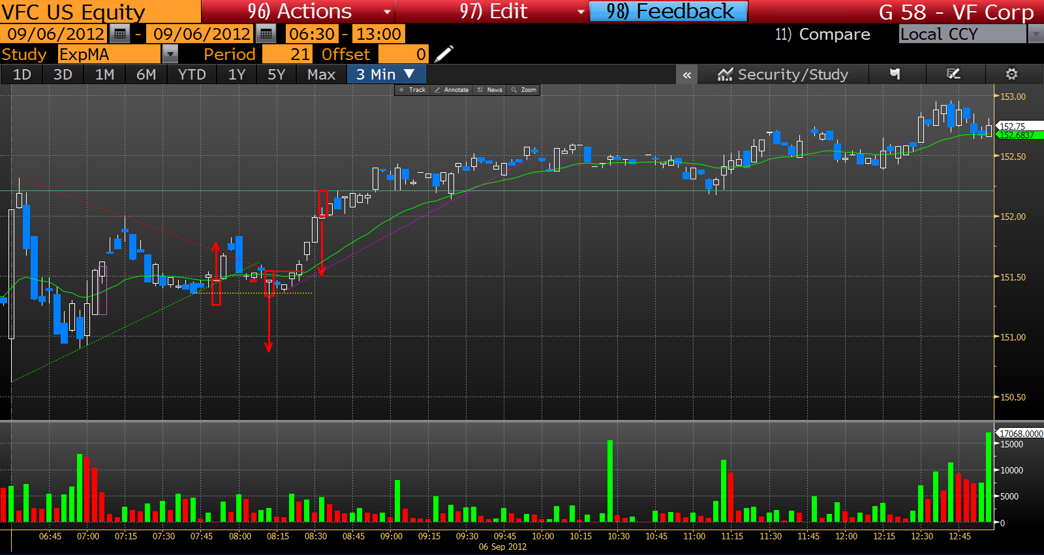This screenshot has height=555, width=1044.
Task: Click the VFC US Equity security field
Action: [100, 12]
